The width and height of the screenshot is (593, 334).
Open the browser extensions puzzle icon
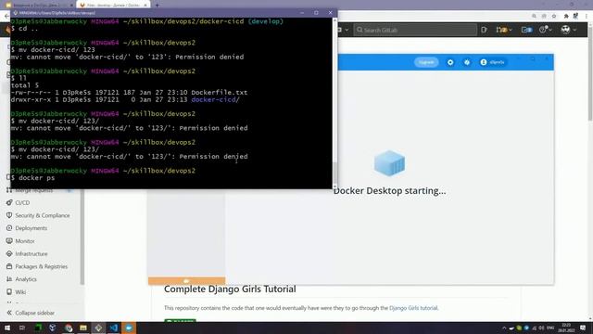(x=566, y=17)
